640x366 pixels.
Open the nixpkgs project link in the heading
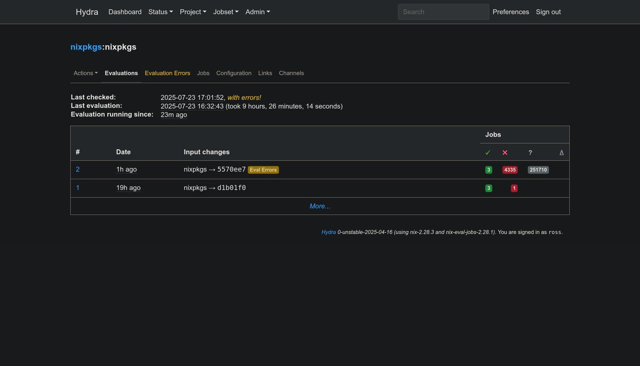coord(86,47)
